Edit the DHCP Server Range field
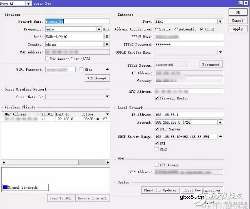The height and width of the screenshot is (209, 250). coord(186,137)
